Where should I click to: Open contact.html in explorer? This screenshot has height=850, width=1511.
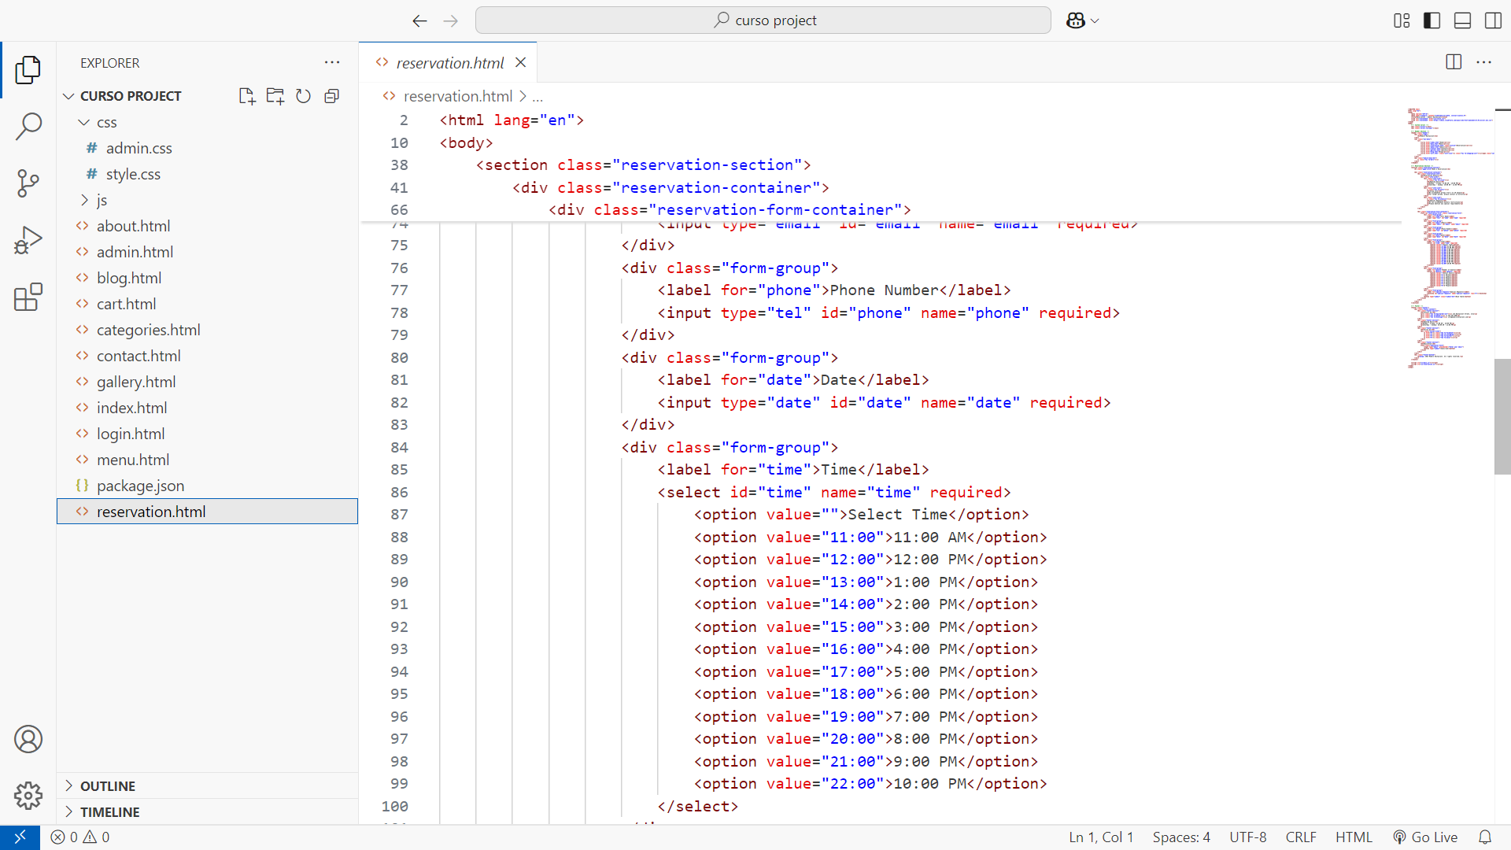point(139,356)
